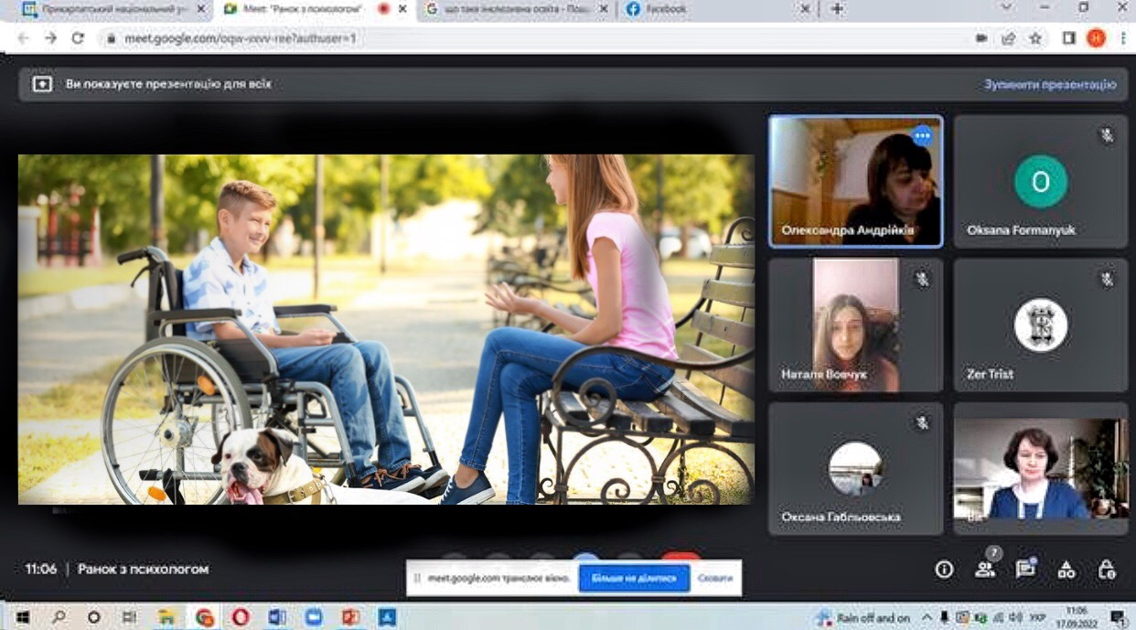1136x630 pixels.
Task: Toggle Zer Trist's muted mic icon
Action: pos(1107,279)
